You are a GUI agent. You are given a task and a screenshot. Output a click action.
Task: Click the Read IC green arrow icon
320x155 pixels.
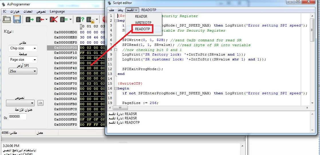pos(29,19)
